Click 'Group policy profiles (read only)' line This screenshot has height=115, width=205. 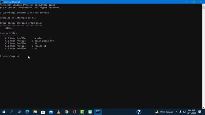click(21, 23)
